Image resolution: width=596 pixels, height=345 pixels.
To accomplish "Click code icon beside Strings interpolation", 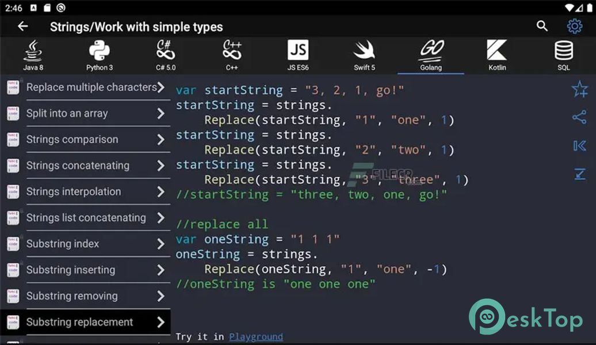I will click(13, 191).
